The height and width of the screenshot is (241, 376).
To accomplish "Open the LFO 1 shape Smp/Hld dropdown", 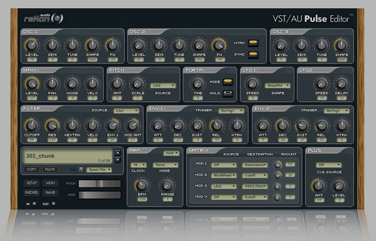I will 277,86.
